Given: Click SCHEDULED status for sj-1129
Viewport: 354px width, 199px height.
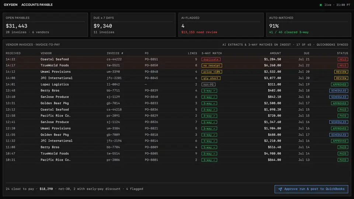Looking at the screenshot, I should coord(339,97).
